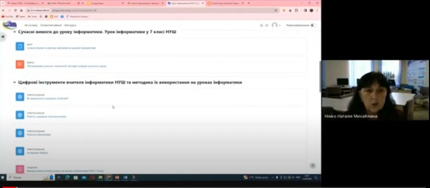Open Особистий кабінет navigation item
The image size is (430, 188).
(51, 25)
